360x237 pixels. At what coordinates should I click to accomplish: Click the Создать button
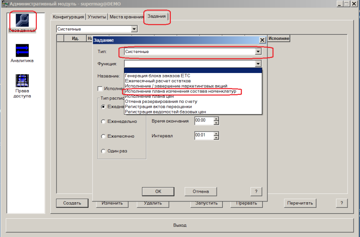coord(72,203)
